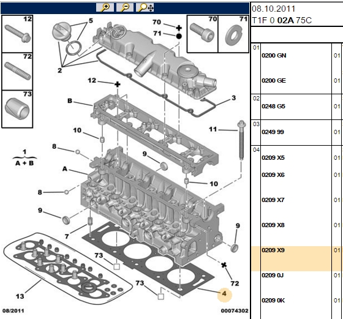
Task: Click callout 5 for oil filler cap
Action: click(91, 21)
